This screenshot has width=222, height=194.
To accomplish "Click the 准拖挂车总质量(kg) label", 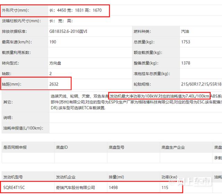I will pyautogui.click(x=152, y=74).
